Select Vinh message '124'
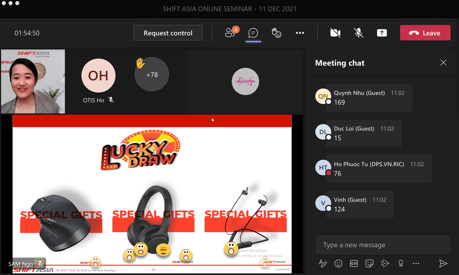 point(339,209)
